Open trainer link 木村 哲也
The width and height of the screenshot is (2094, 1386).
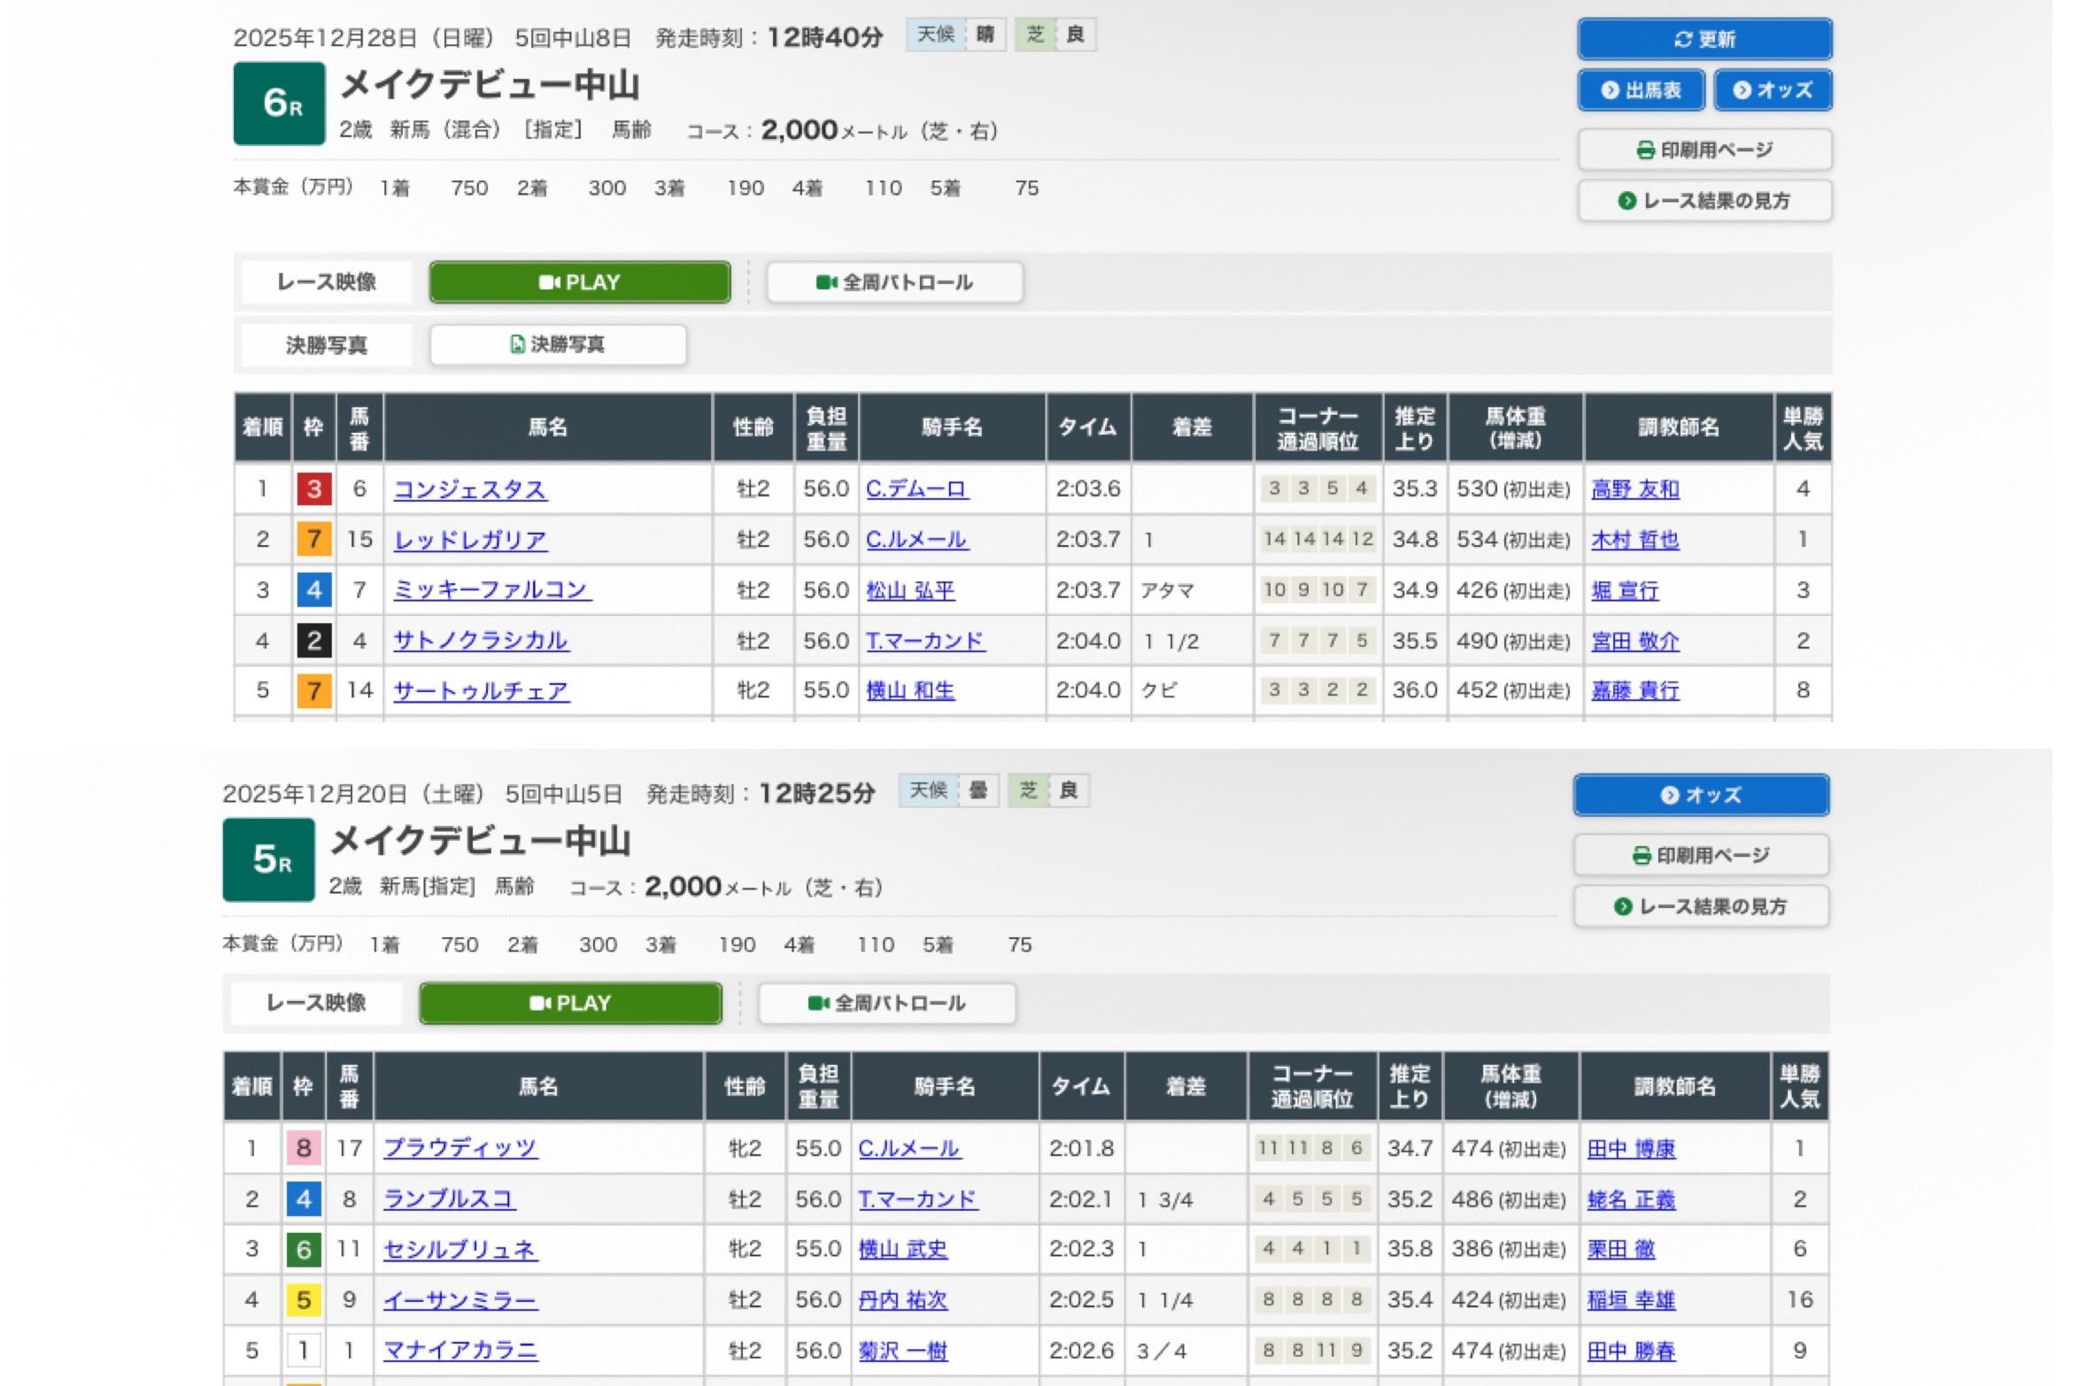point(1634,540)
